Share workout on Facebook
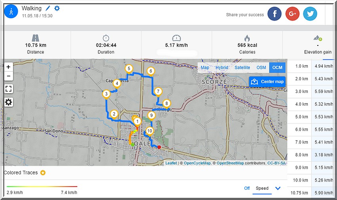Screen dimensions: 337x200 tap(274, 14)
